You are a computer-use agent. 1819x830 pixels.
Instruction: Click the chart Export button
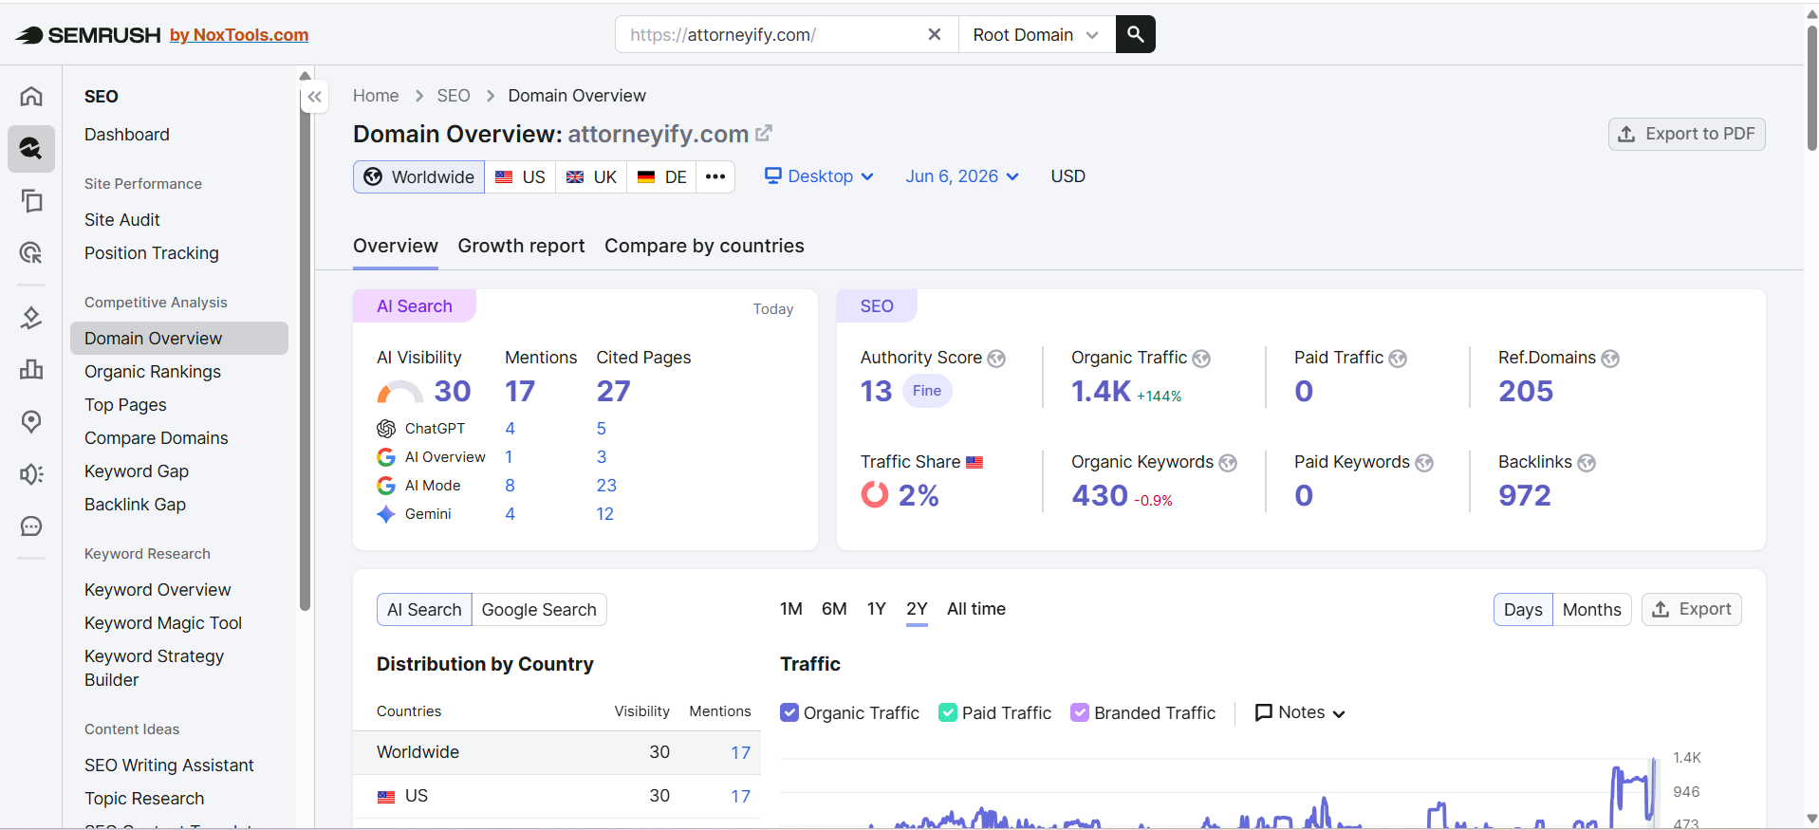(1691, 609)
